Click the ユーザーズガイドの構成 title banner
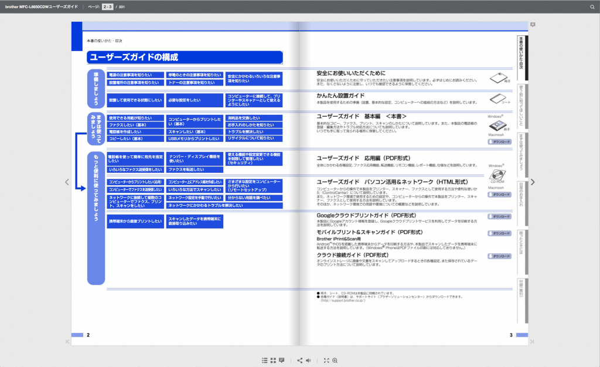 tap(185, 57)
